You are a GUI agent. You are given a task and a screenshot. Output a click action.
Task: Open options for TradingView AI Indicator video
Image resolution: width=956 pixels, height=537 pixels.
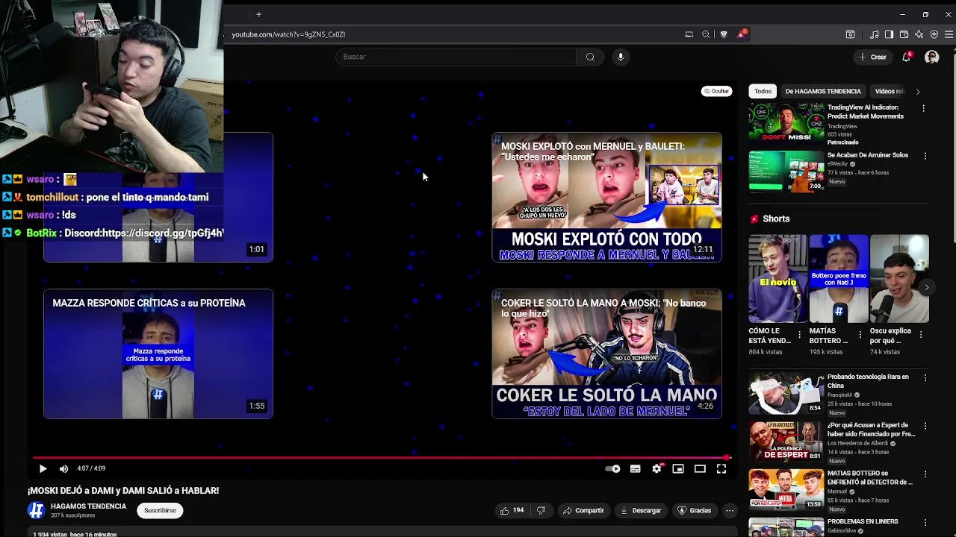click(x=924, y=108)
